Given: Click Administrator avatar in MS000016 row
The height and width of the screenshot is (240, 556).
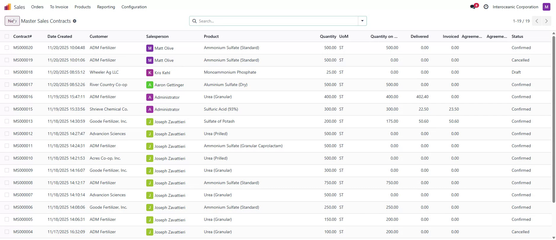Looking at the screenshot, I should pos(150,97).
